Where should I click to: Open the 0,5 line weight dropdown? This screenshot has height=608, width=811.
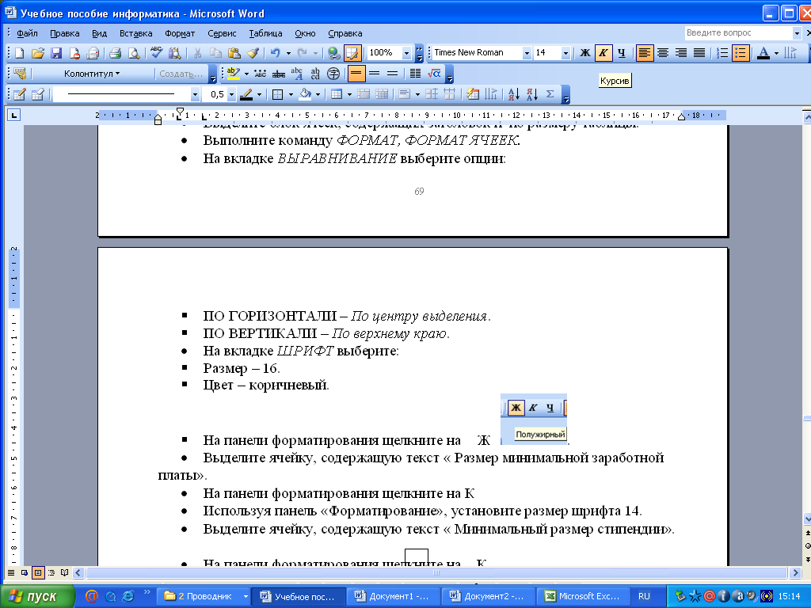tap(231, 94)
